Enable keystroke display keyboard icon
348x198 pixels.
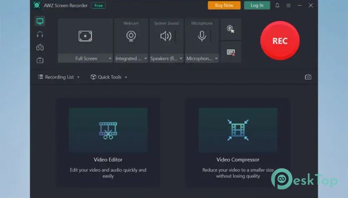point(231,52)
